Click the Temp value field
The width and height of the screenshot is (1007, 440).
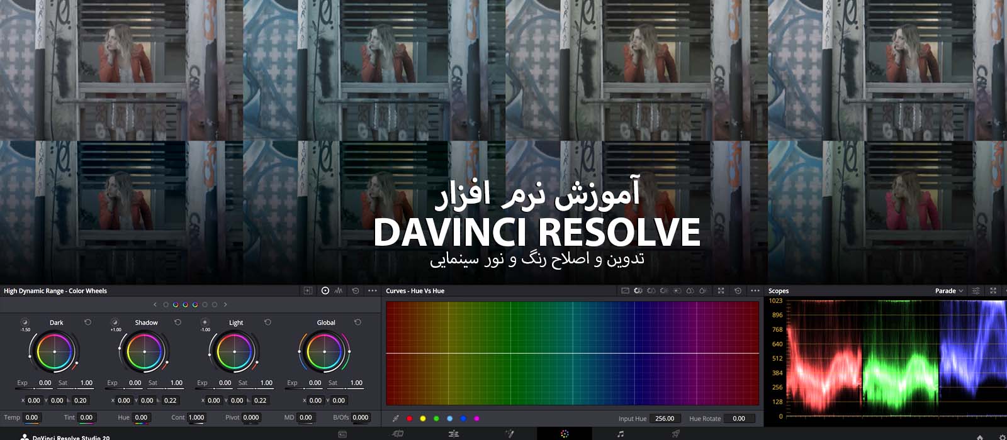tap(31, 417)
